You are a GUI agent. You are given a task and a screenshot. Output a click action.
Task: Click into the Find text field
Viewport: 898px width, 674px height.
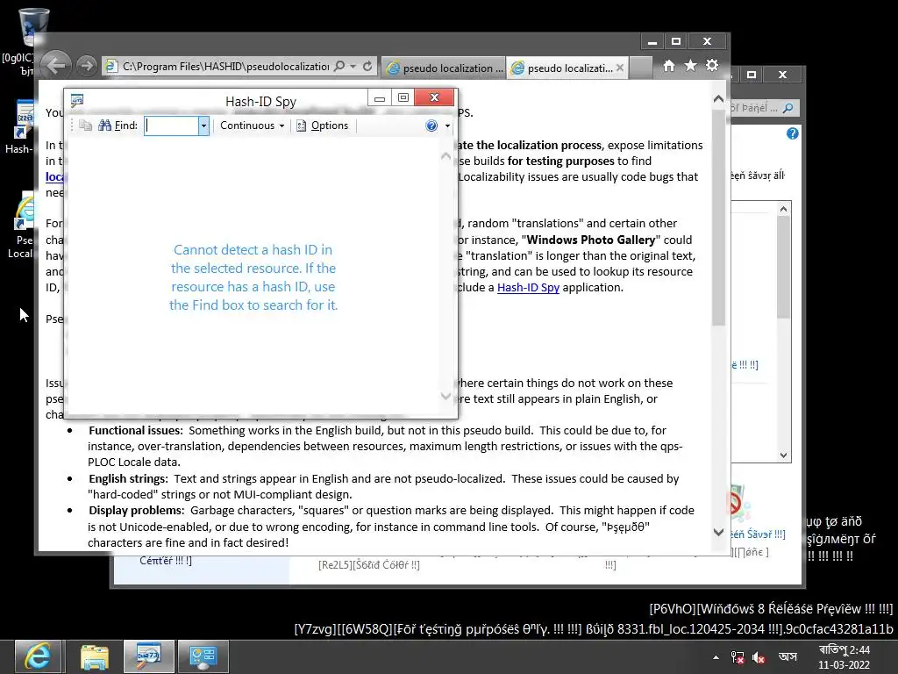pos(171,125)
